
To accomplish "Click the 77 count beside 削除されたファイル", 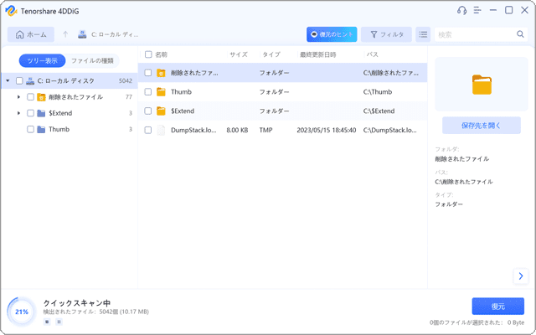I will click(x=129, y=97).
